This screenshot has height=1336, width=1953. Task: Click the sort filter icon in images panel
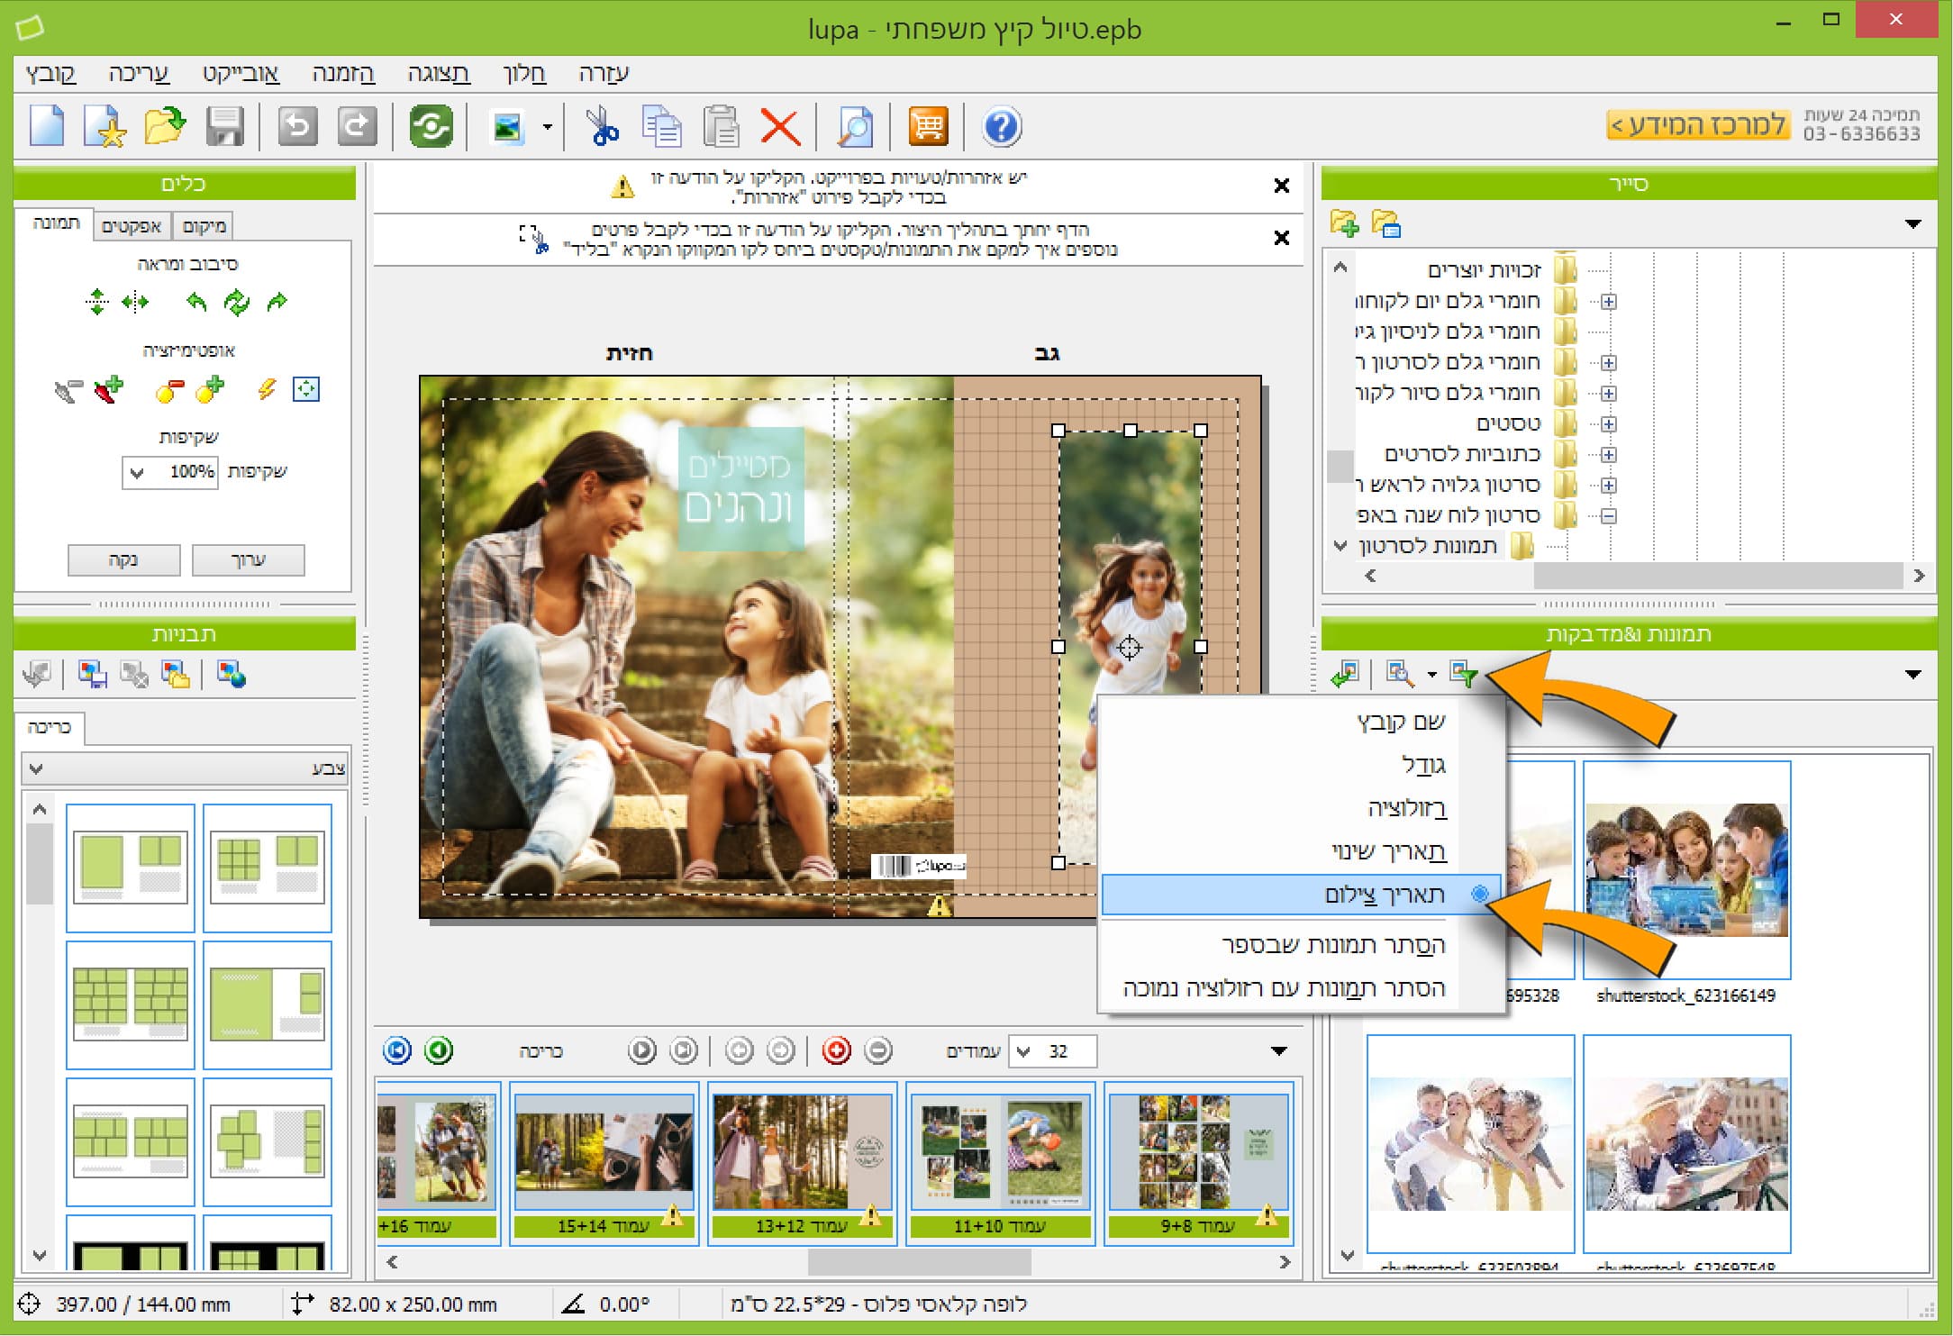tap(1464, 674)
